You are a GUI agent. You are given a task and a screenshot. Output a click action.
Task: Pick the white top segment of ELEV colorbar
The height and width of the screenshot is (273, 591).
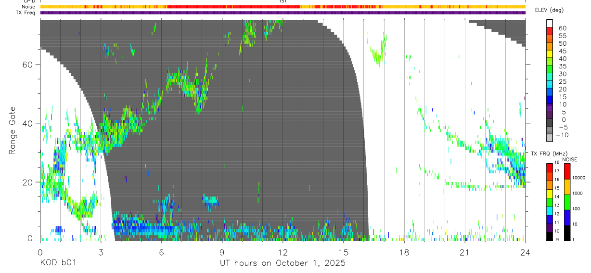click(x=549, y=24)
